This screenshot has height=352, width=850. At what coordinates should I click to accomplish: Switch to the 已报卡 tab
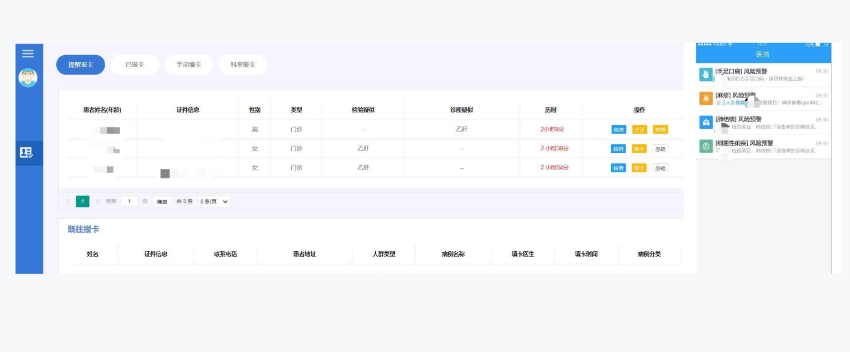[x=134, y=64]
